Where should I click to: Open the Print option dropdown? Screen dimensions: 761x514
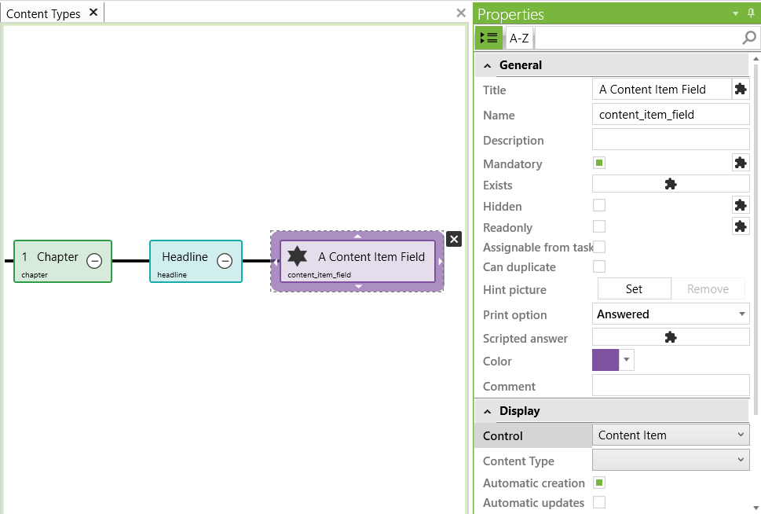click(x=671, y=314)
